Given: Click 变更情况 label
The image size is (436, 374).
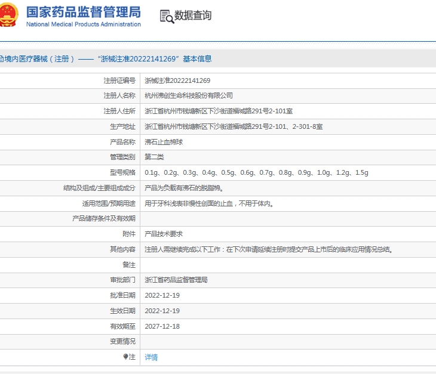Looking at the screenshot, I should (x=122, y=342).
